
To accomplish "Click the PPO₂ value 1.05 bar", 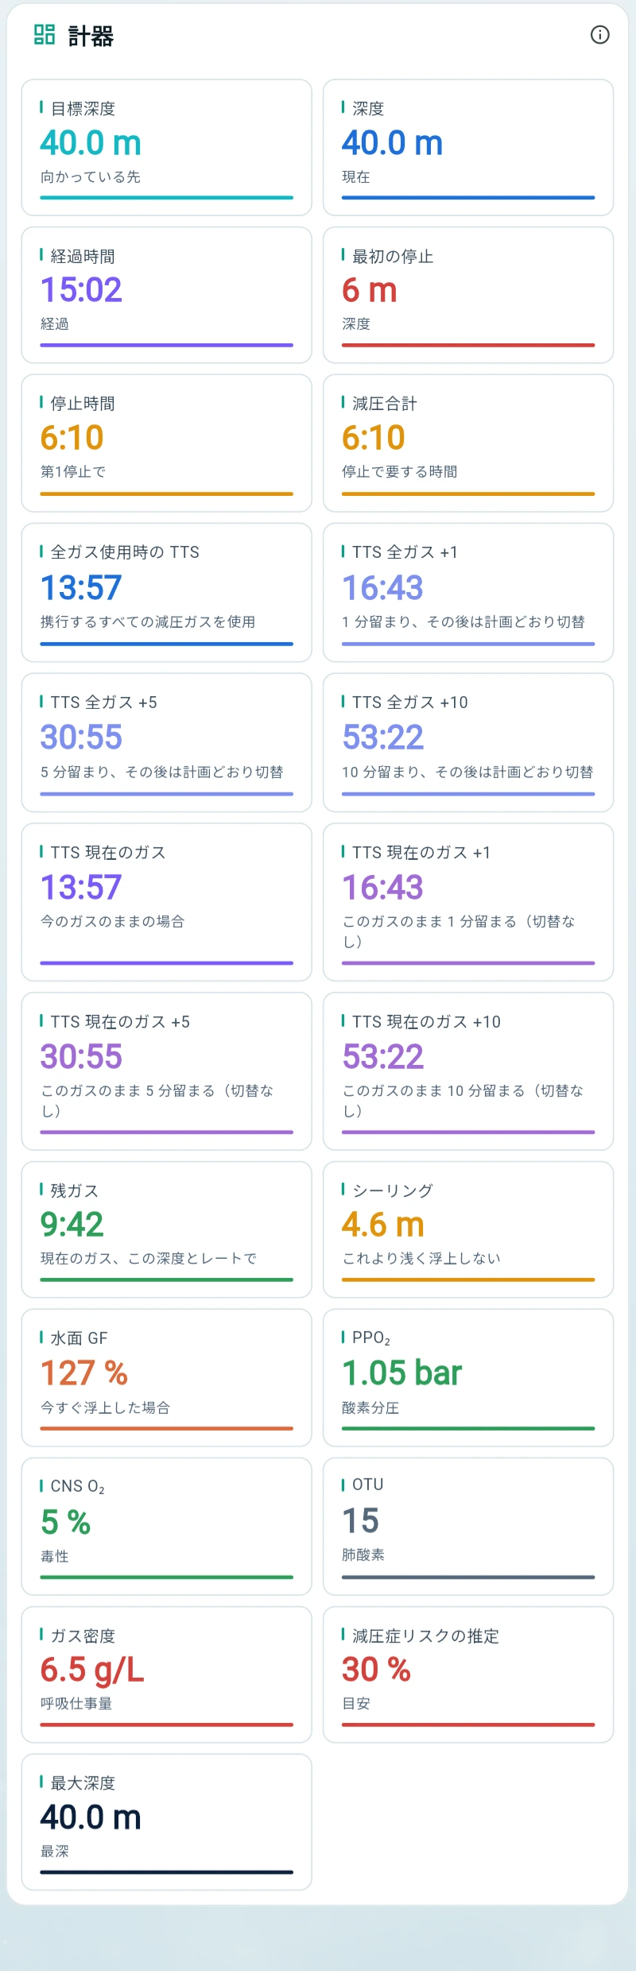I will (x=401, y=1373).
